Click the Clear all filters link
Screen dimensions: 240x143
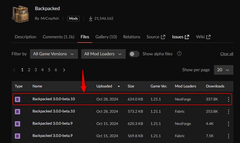227,54
